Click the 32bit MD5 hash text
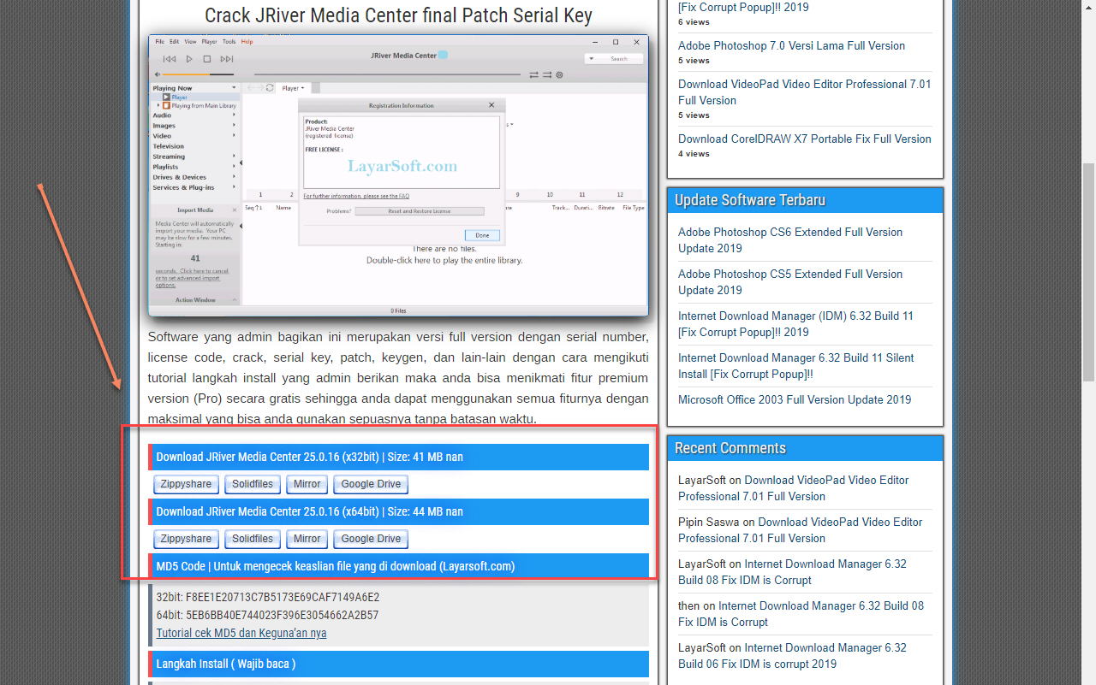Viewport: 1096px width, 685px height. point(267,597)
